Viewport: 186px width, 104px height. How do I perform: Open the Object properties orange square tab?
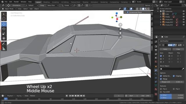156,66
